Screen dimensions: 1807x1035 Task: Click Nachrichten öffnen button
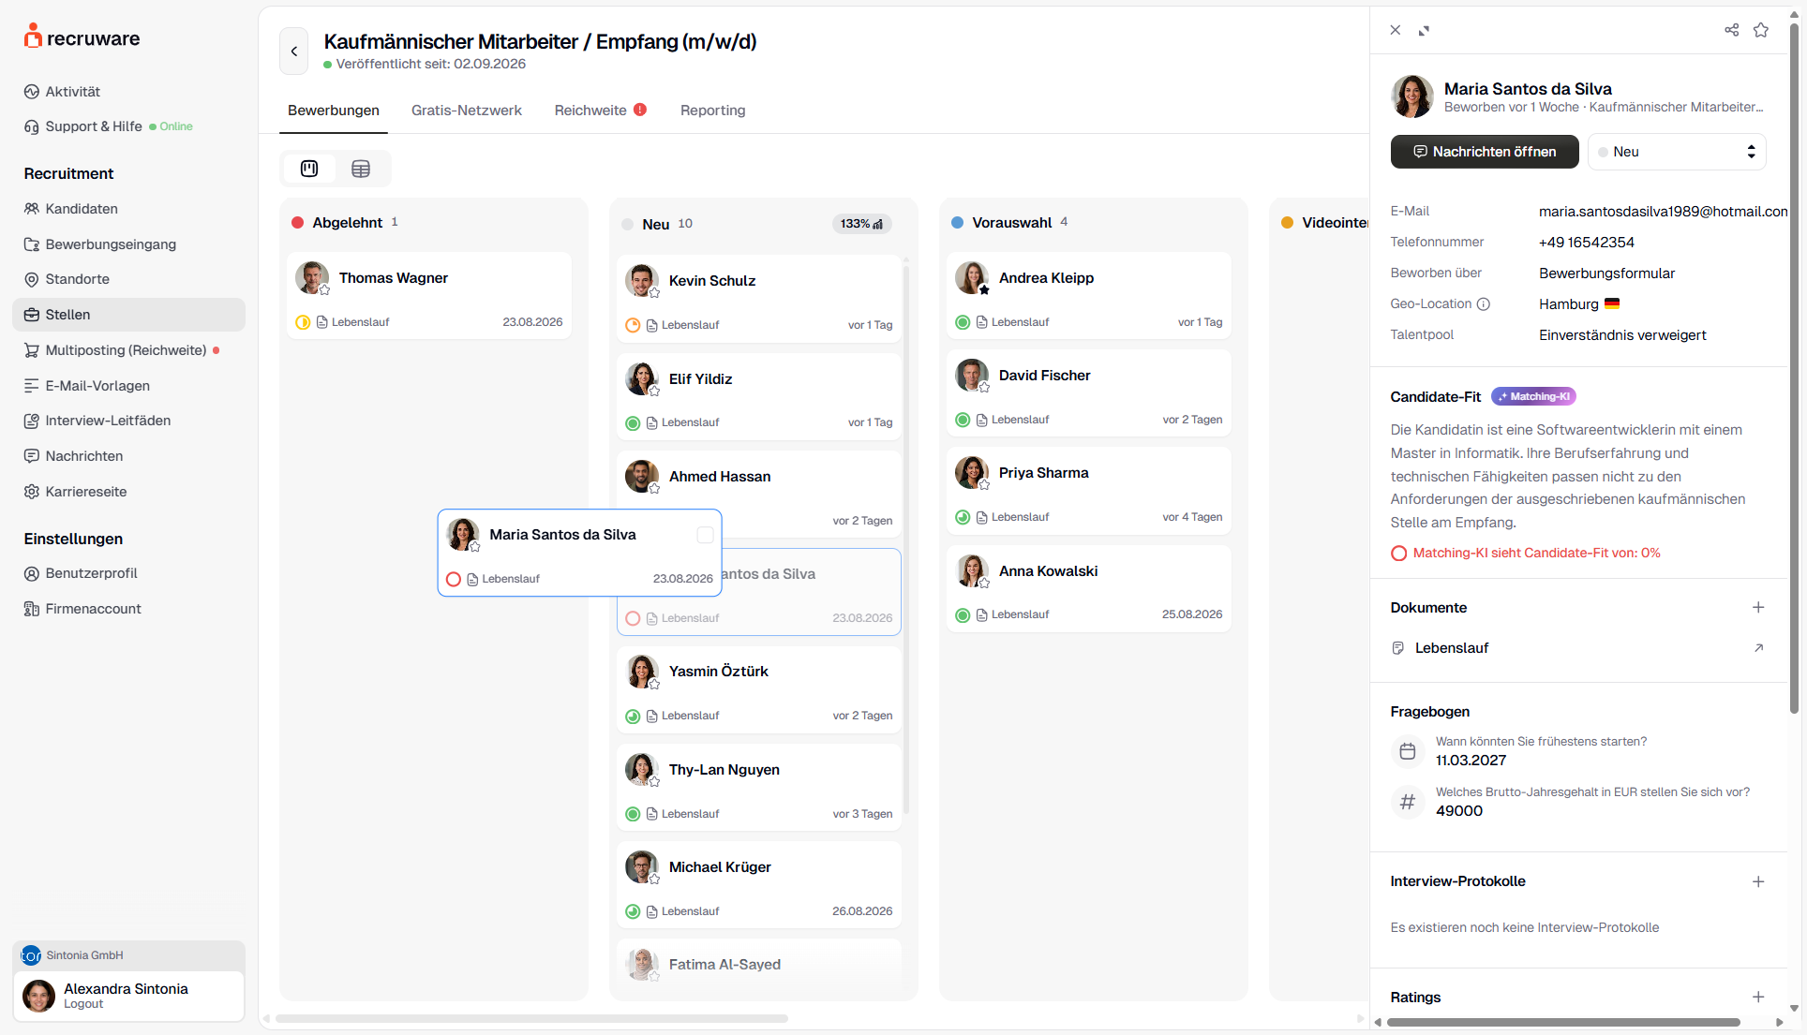coord(1485,152)
